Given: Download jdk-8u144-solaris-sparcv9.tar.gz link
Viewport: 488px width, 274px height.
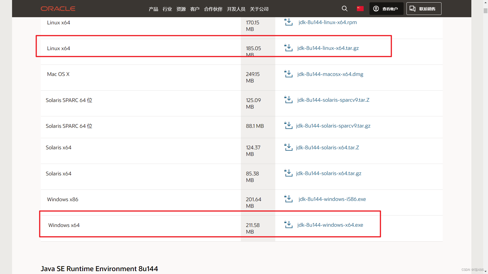Looking at the screenshot, I should click(x=333, y=126).
